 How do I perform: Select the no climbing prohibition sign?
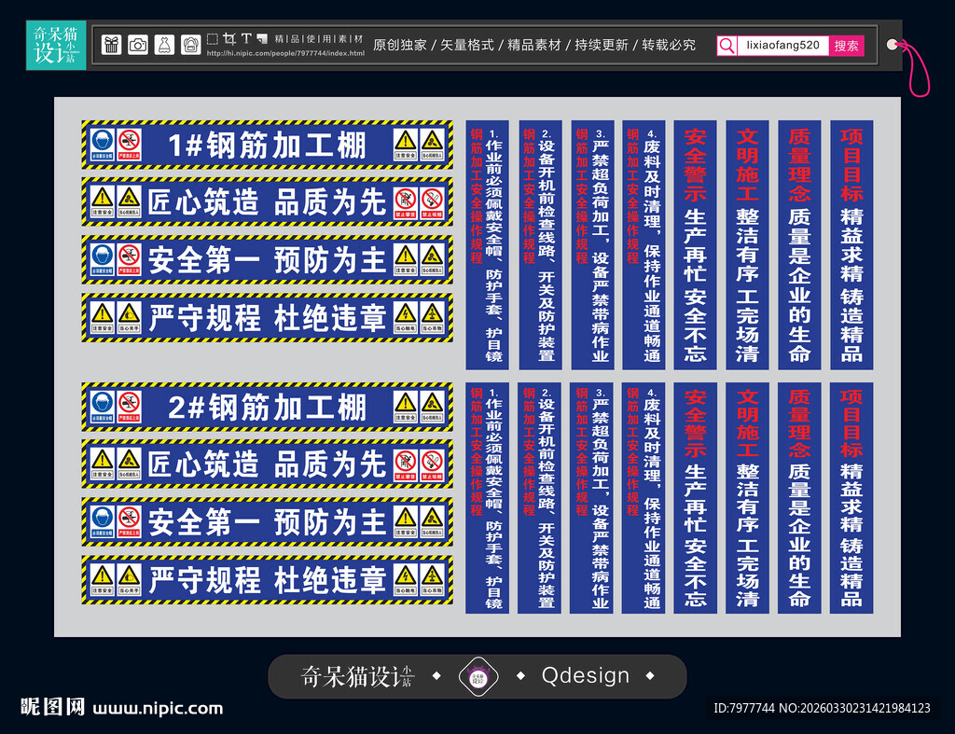404,202
